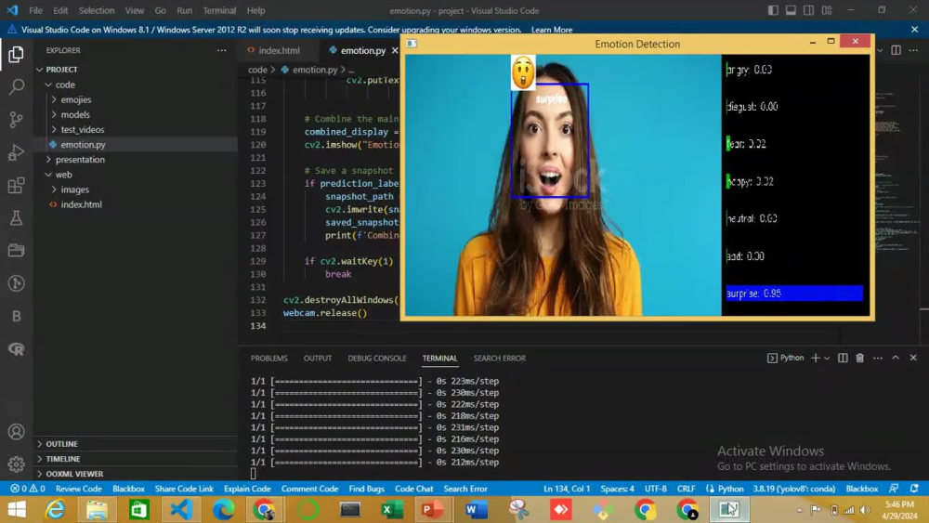Open File Explorer from the taskbar
The image size is (929, 523).
click(x=97, y=509)
